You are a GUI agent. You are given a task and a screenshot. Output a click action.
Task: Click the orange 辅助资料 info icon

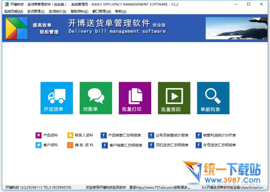pos(70,145)
